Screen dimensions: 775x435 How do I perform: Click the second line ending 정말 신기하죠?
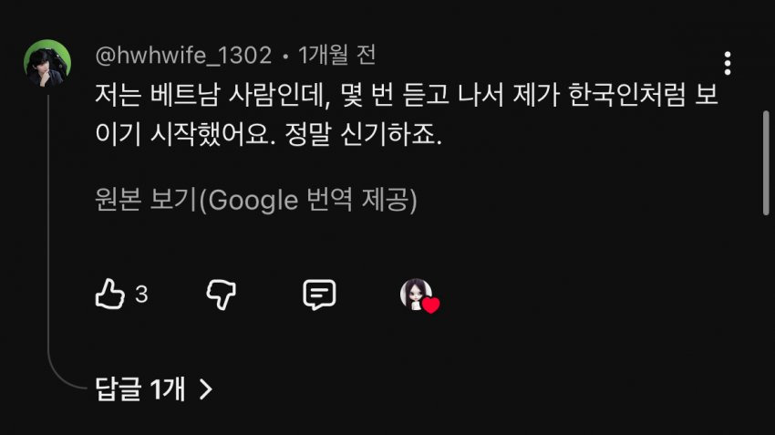click(268, 134)
